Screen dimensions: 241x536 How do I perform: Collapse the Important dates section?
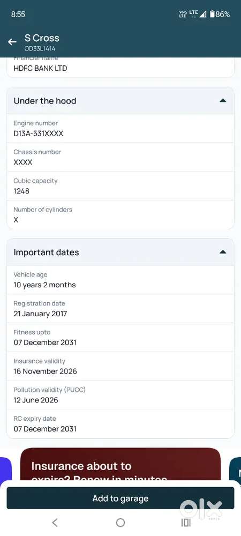coord(223,252)
